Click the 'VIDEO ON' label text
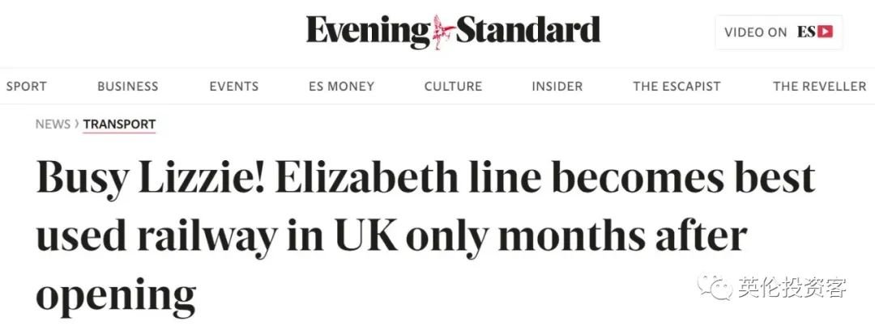Viewport: 875px width, 326px height. (756, 32)
